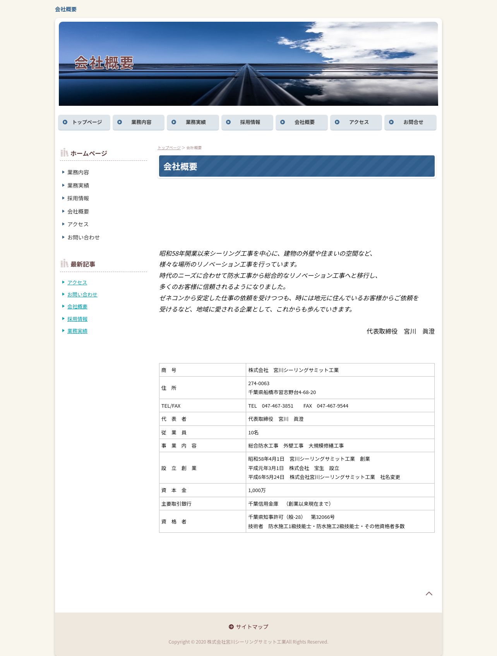Click the 会社概要 site title at top

point(66,9)
